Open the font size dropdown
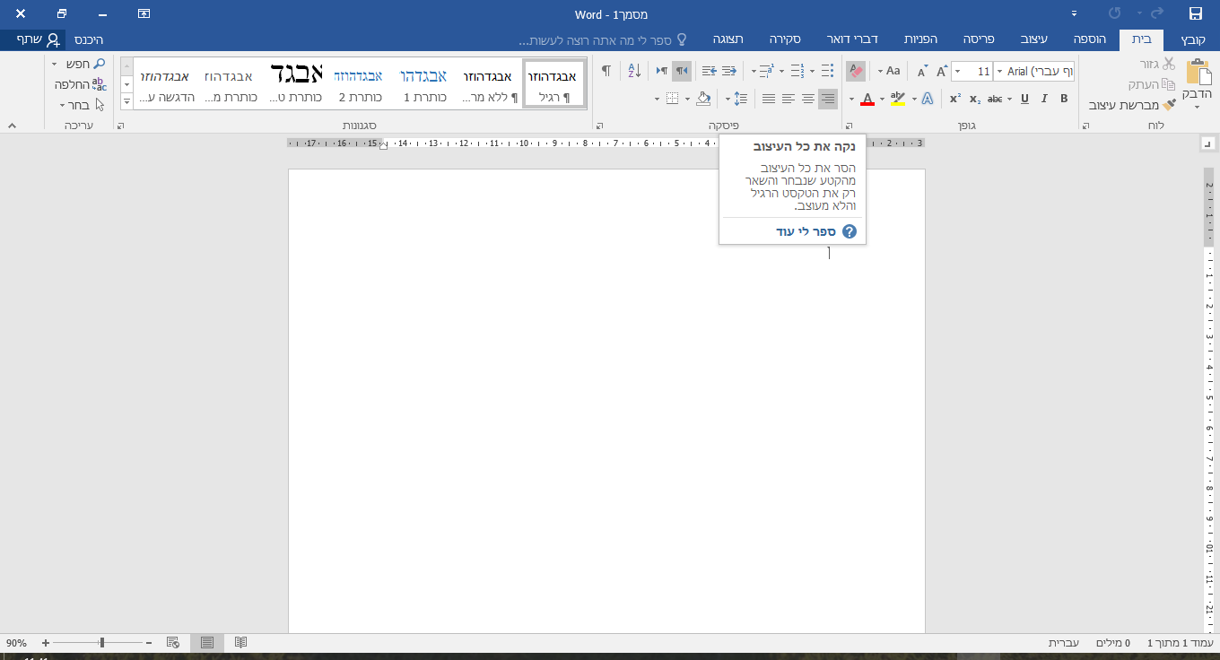 click(957, 71)
